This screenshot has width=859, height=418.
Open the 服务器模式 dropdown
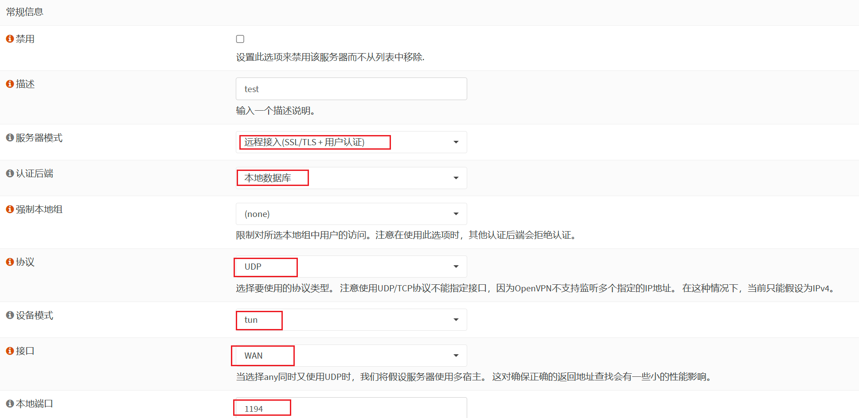[351, 142]
